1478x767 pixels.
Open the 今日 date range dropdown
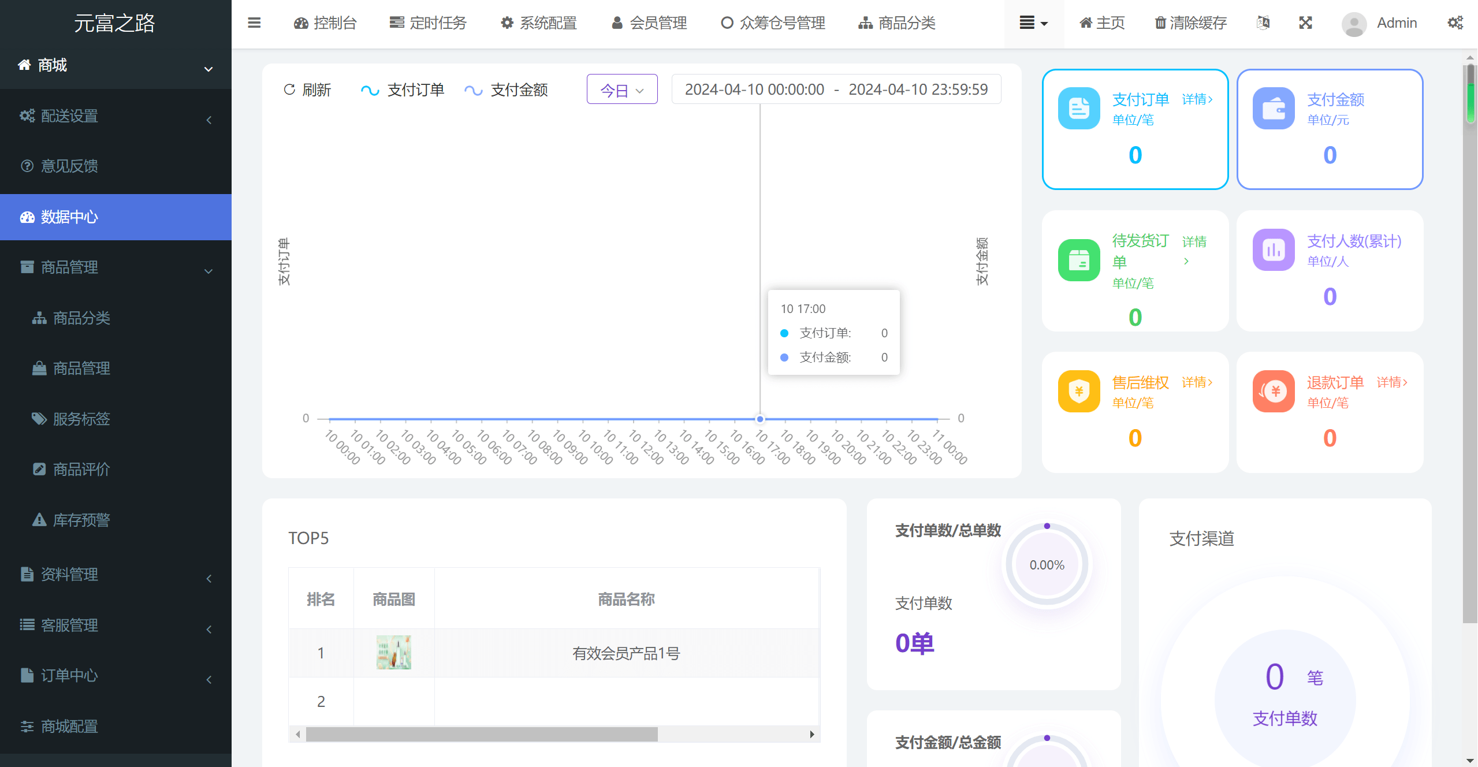(621, 90)
